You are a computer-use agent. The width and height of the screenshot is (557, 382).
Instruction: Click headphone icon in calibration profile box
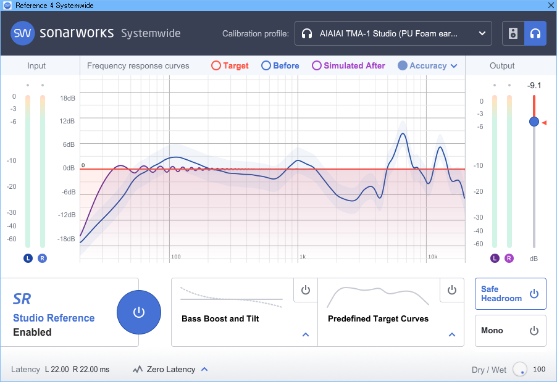click(307, 34)
